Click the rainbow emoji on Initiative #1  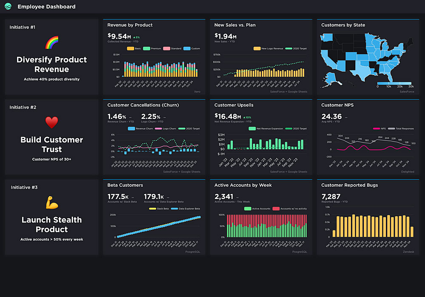coord(51,43)
